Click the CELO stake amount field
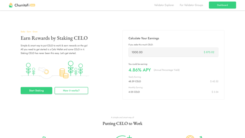This screenshot has width=245, height=138. [173, 52]
